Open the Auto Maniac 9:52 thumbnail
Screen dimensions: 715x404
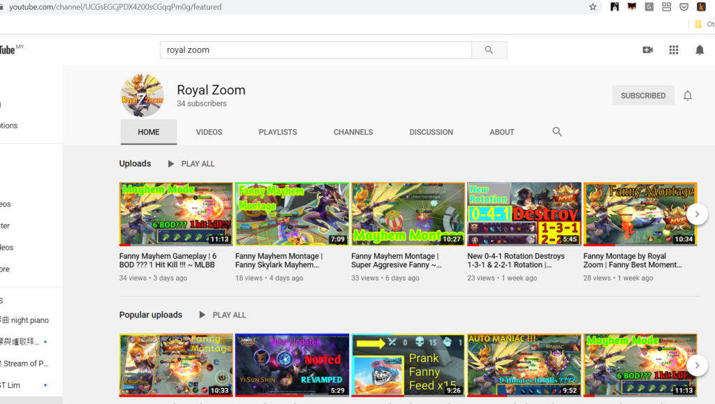(x=524, y=366)
